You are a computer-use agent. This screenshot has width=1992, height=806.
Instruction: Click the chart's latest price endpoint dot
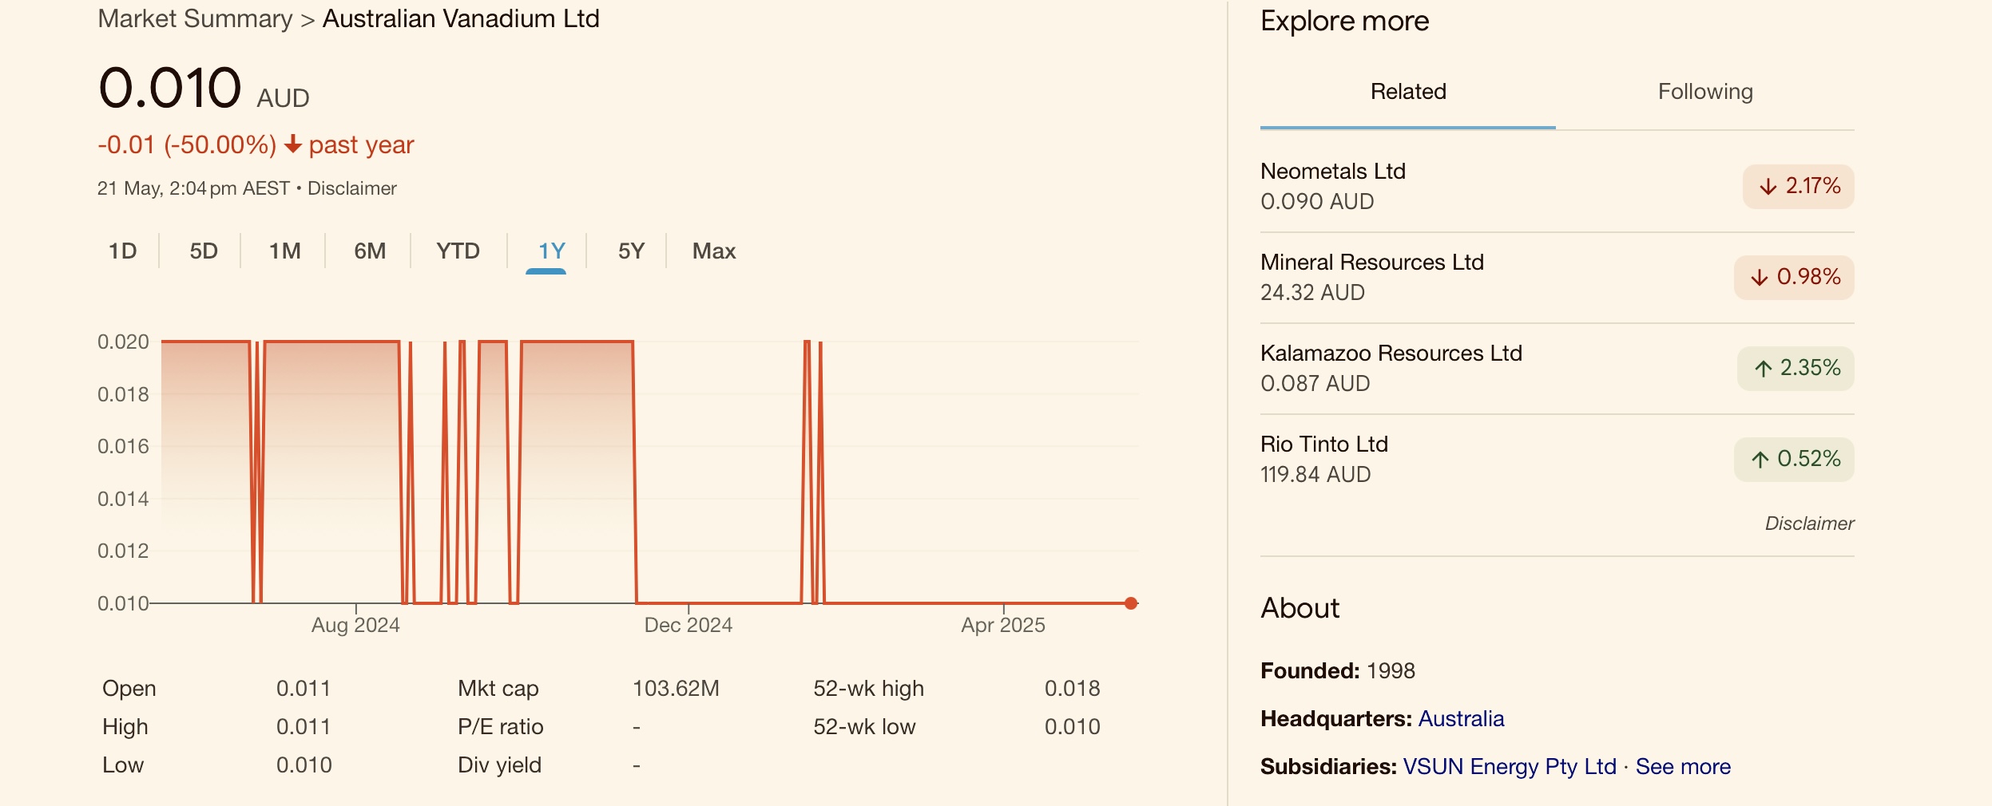(x=1131, y=603)
